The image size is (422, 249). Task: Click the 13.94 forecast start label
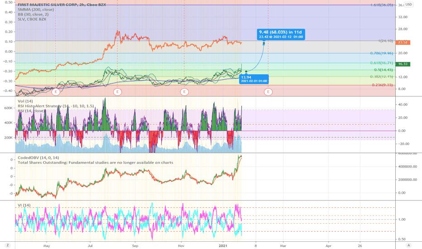(254, 79)
